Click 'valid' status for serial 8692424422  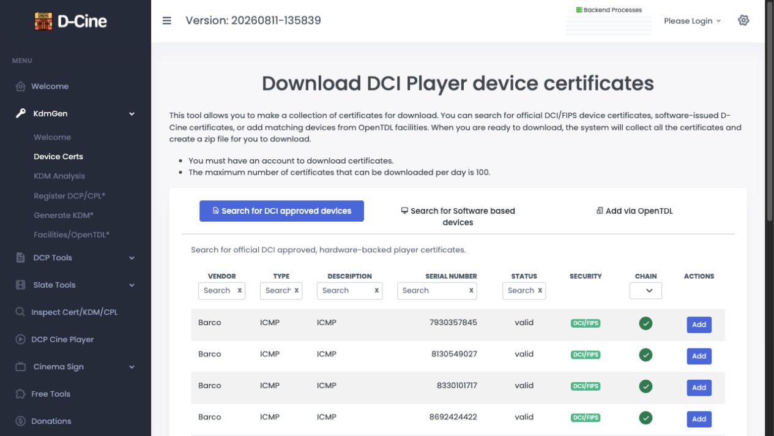[524, 417]
